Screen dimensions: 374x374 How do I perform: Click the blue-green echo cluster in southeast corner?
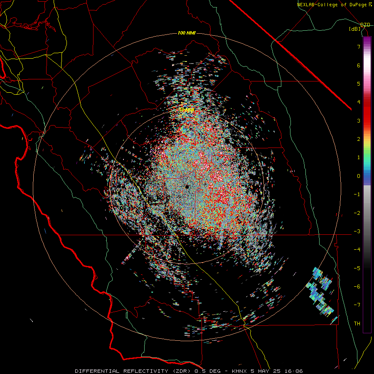(320, 291)
